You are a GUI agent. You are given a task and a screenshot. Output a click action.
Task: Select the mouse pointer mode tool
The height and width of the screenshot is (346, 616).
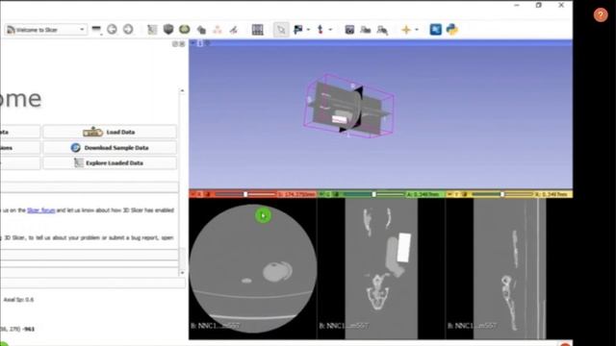pos(281,30)
